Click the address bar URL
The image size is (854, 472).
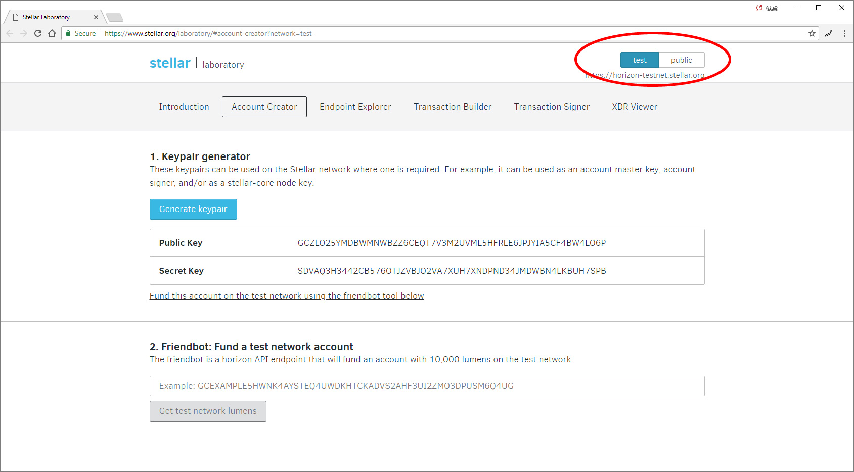coord(208,33)
